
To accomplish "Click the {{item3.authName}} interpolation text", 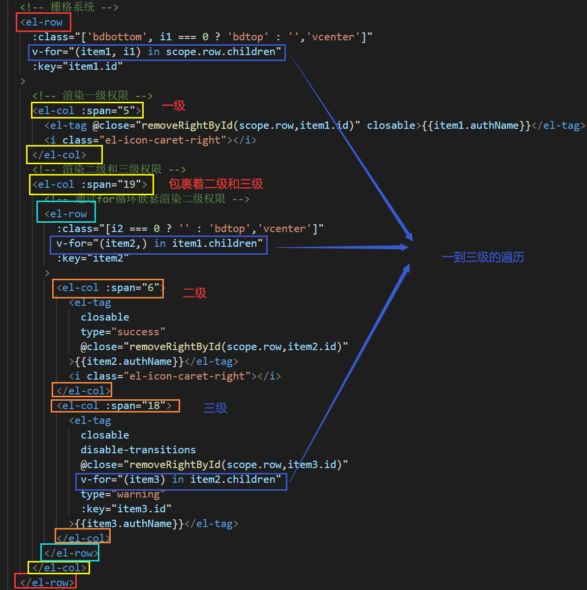I will click(130, 524).
